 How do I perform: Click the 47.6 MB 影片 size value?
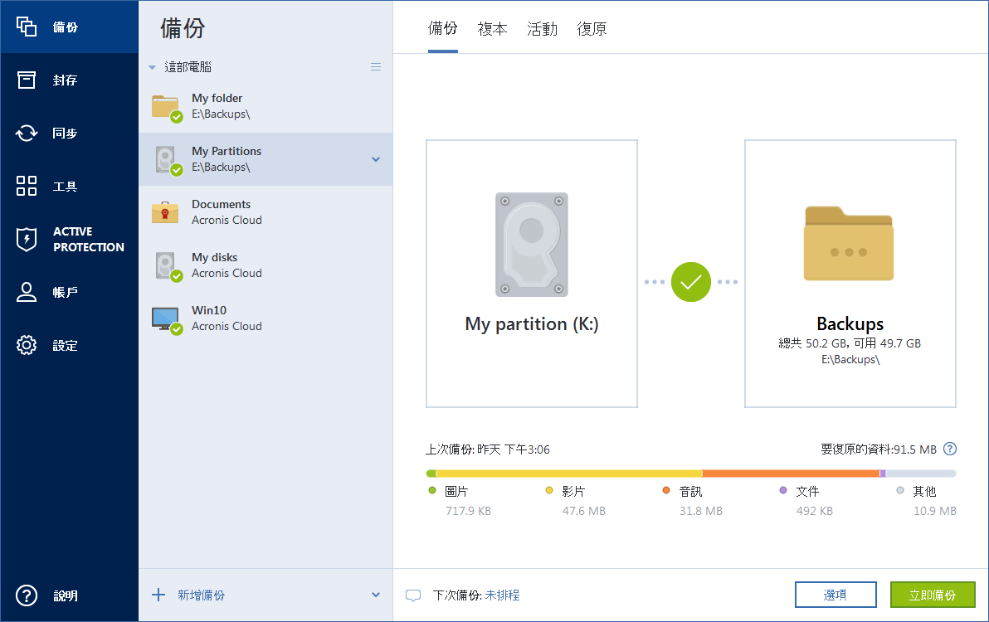[x=584, y=511]
